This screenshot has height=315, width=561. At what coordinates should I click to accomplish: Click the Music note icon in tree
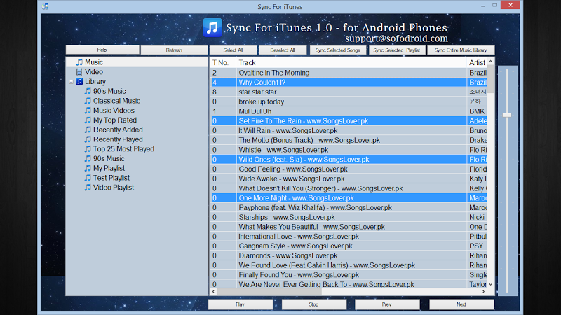(x=79, y=62)
